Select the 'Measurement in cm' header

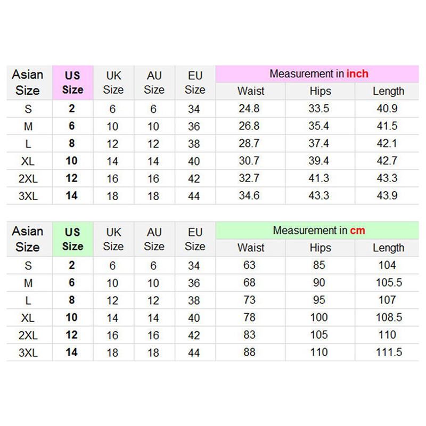point(318,231)
